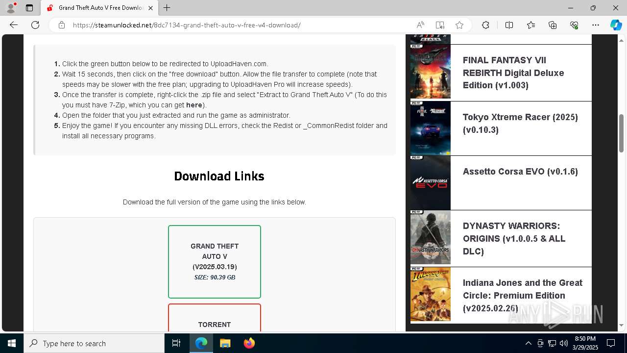Click the Torrent download button
This screenshot has width=627, height=353.
coord(215,318)
